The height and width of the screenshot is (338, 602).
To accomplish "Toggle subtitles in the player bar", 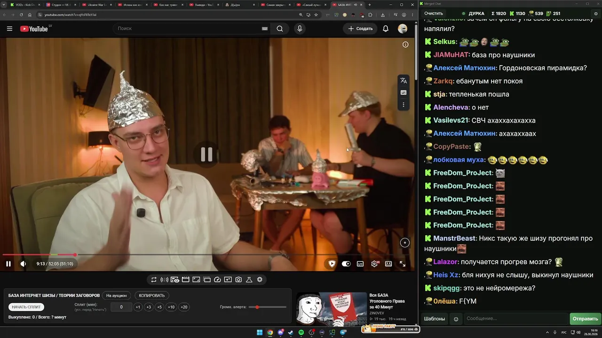I will pos(360,264).
